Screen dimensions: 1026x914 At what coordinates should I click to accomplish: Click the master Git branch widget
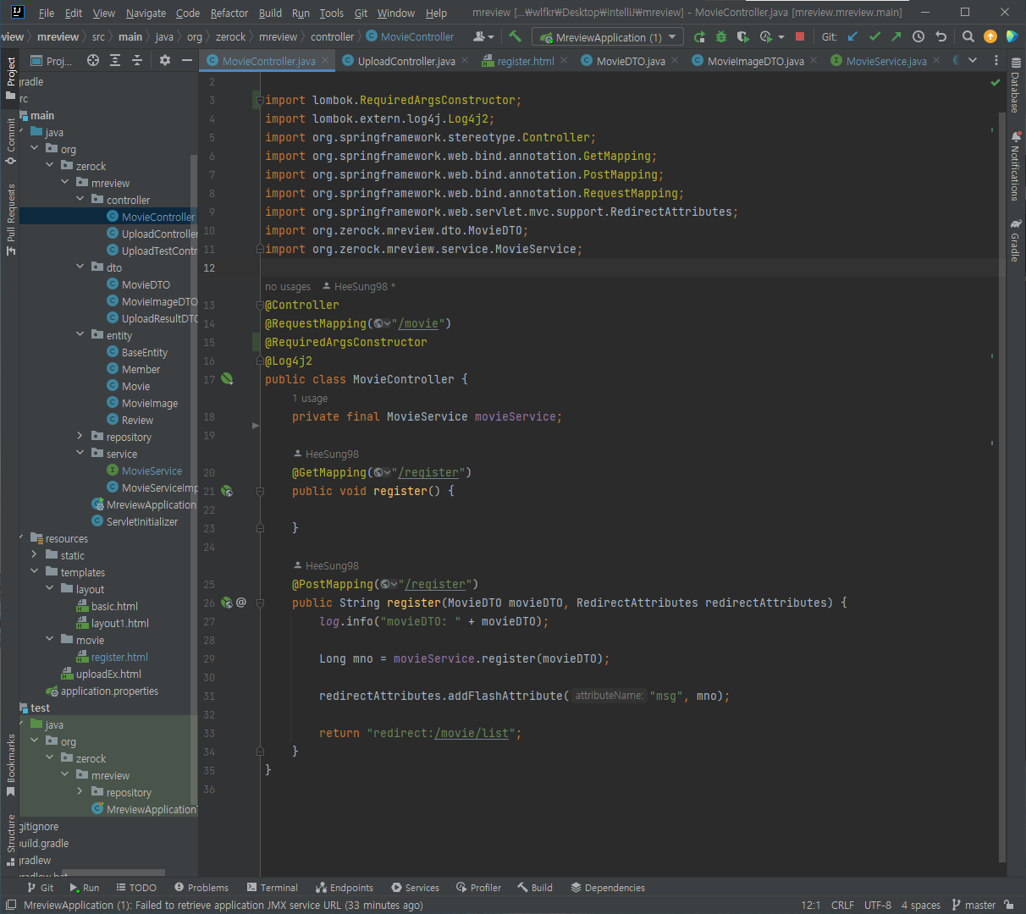click(974, 905)
